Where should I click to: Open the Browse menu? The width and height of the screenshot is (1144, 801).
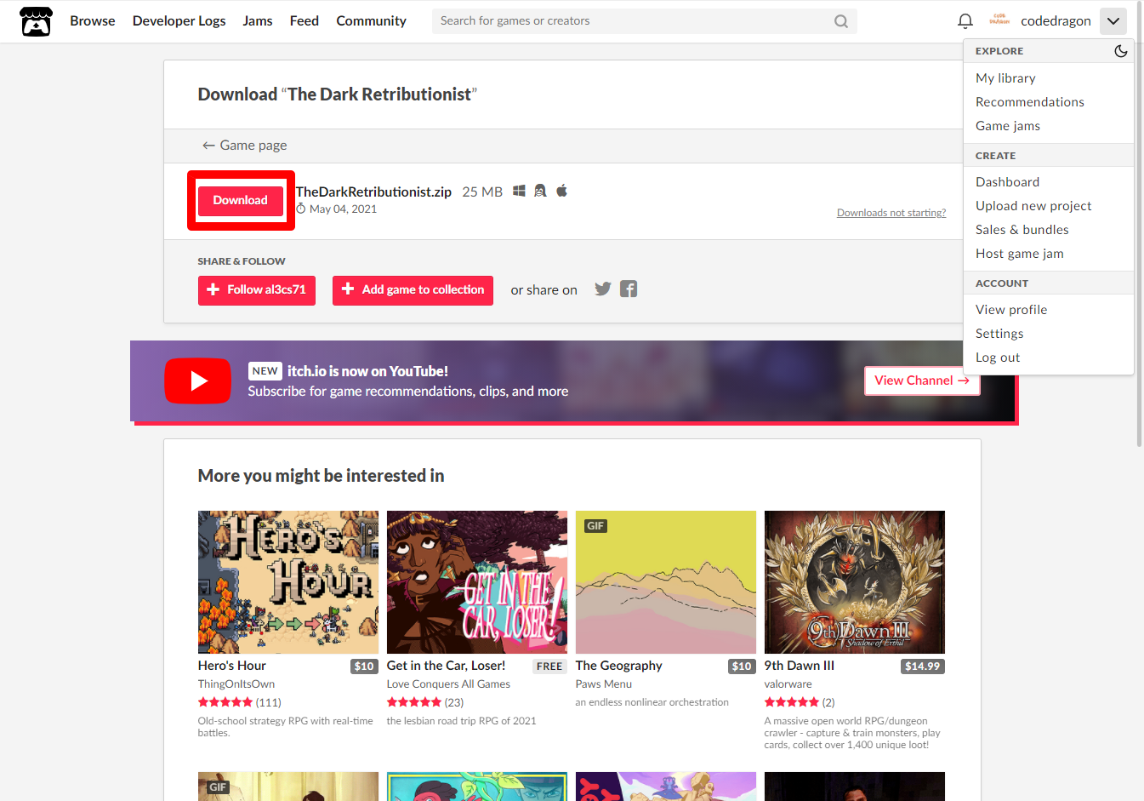93,21
